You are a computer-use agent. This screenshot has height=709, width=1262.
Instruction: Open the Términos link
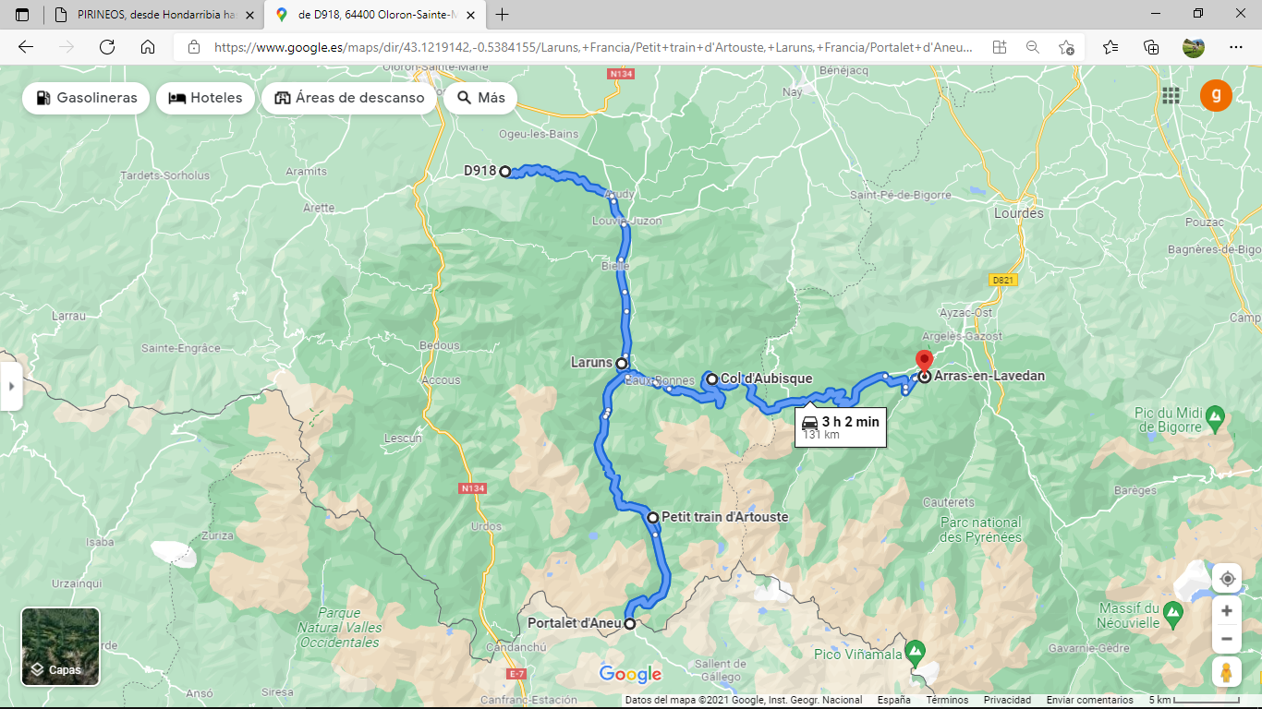(x=947, y=701)
